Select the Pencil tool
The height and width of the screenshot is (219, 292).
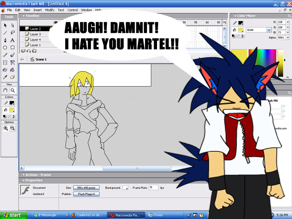pos(5,55)
